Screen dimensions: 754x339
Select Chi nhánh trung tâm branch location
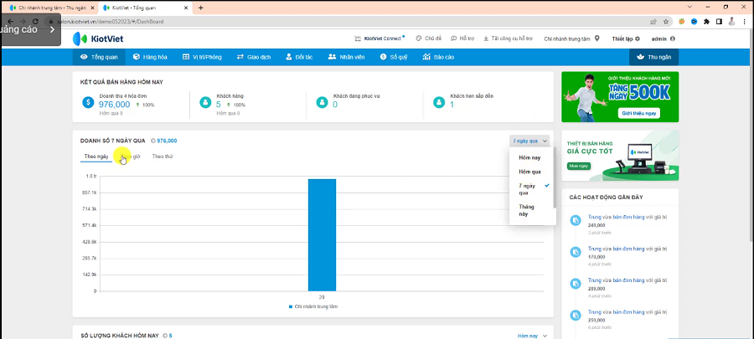click(x=571, y=39)
